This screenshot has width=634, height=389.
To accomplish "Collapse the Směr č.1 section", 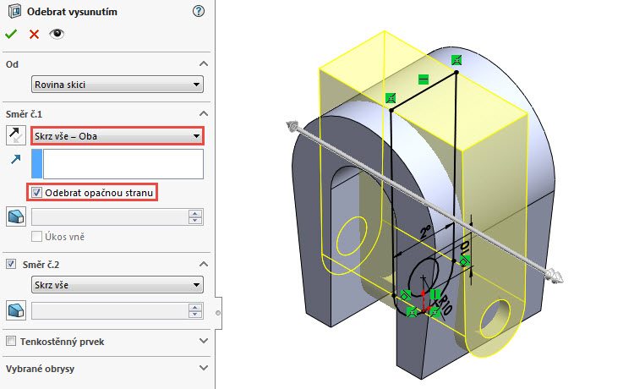I will (x=204, y=114).
